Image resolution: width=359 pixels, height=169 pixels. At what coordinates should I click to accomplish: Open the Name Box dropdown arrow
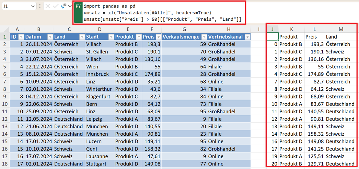tap(33, 6)
